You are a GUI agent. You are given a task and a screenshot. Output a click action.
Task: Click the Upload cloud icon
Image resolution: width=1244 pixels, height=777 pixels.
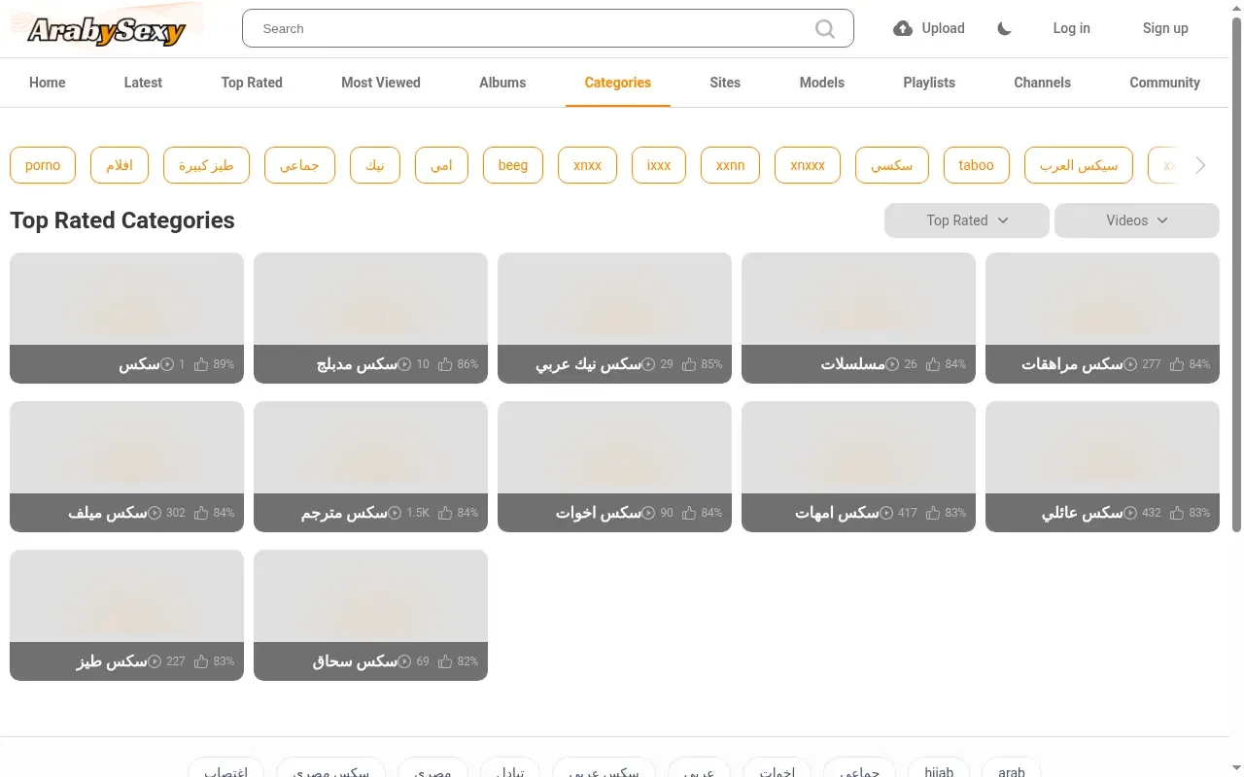(903, 28)
